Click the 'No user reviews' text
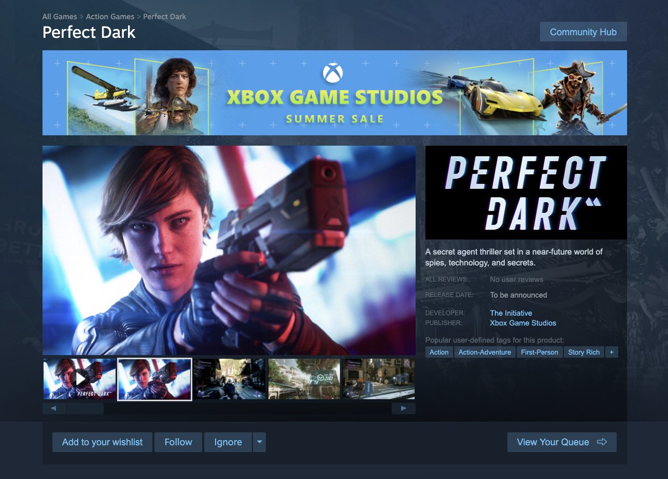Screen dimensions: 668x479 [x=517, y=279]
